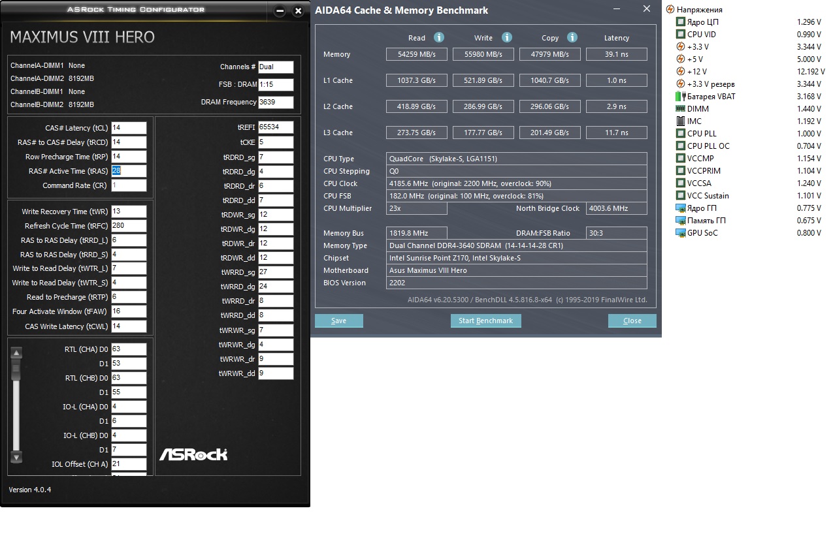Click the Write info icon in AIDA64

pos(507,37)
